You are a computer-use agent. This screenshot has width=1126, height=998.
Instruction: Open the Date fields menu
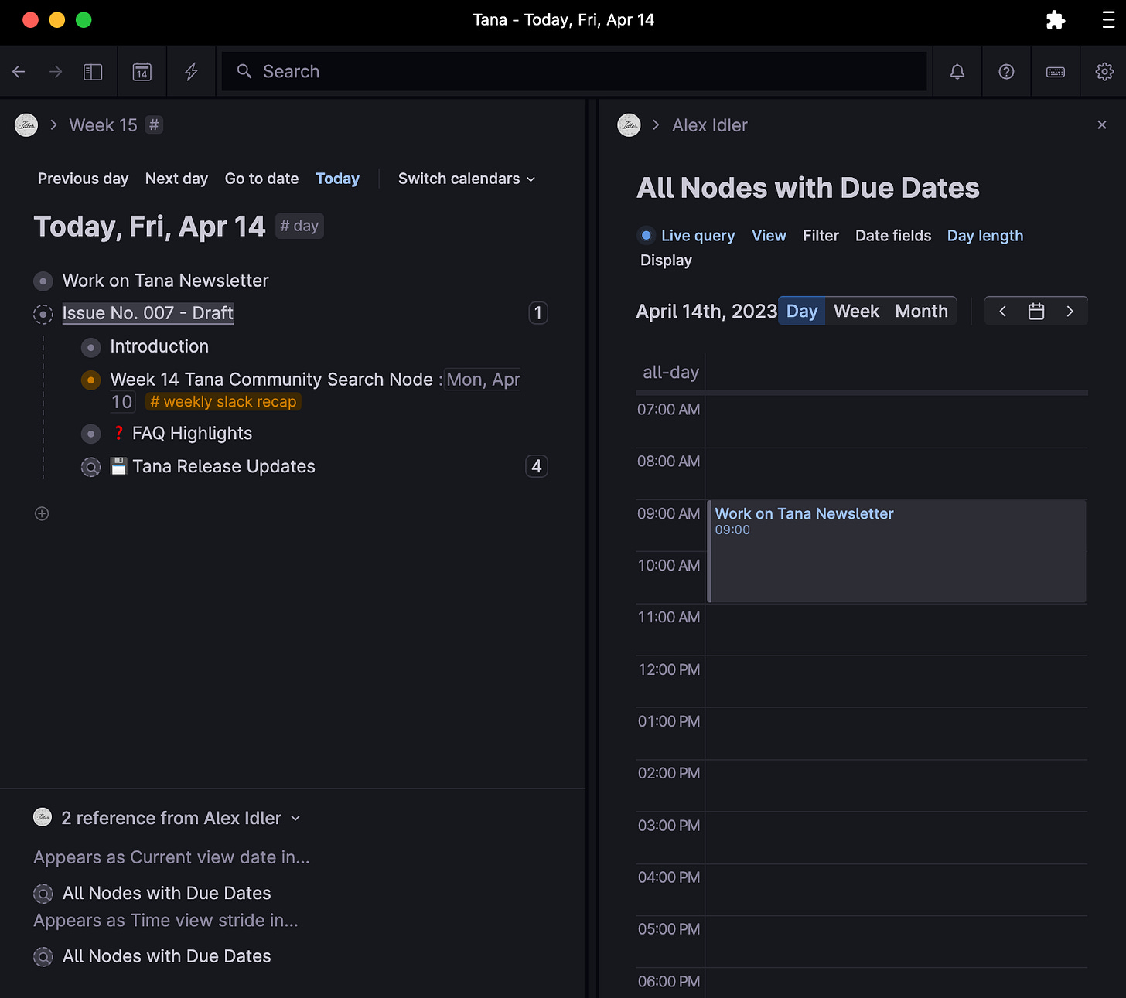click(893, 236)
